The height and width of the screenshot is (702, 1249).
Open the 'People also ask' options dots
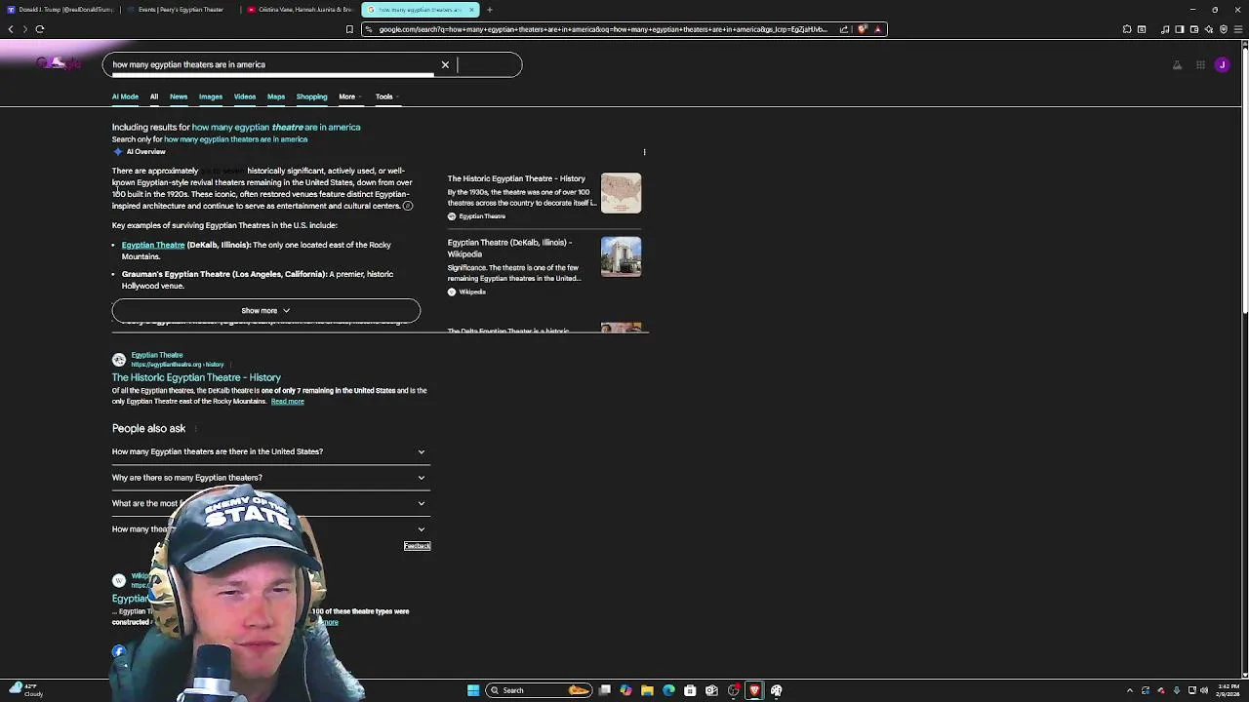196,429
